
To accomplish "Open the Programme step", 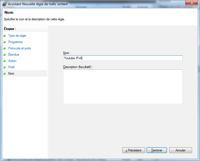I will tap(15, 42).
